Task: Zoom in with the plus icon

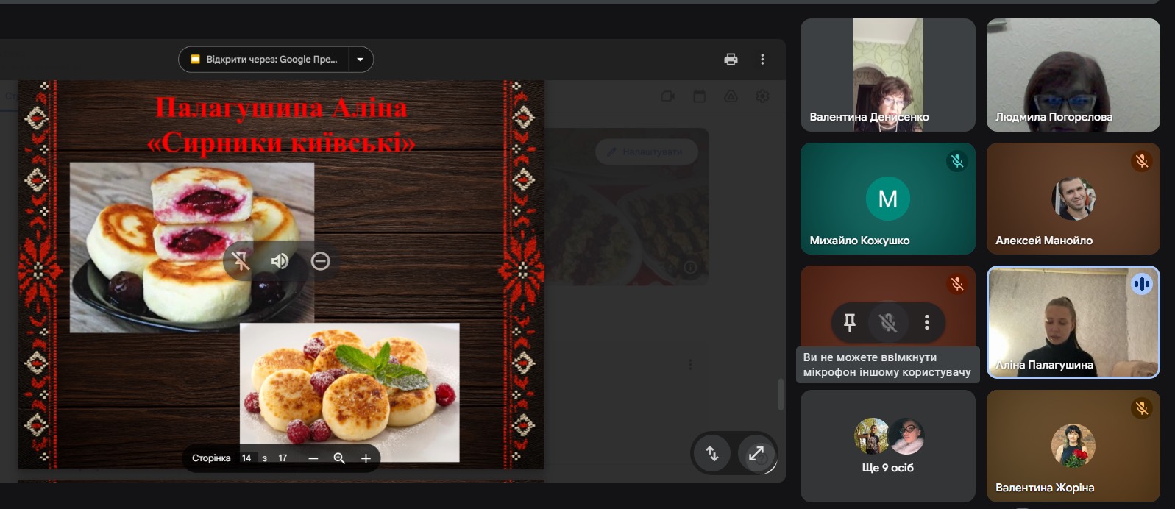Action: (366, 458)
